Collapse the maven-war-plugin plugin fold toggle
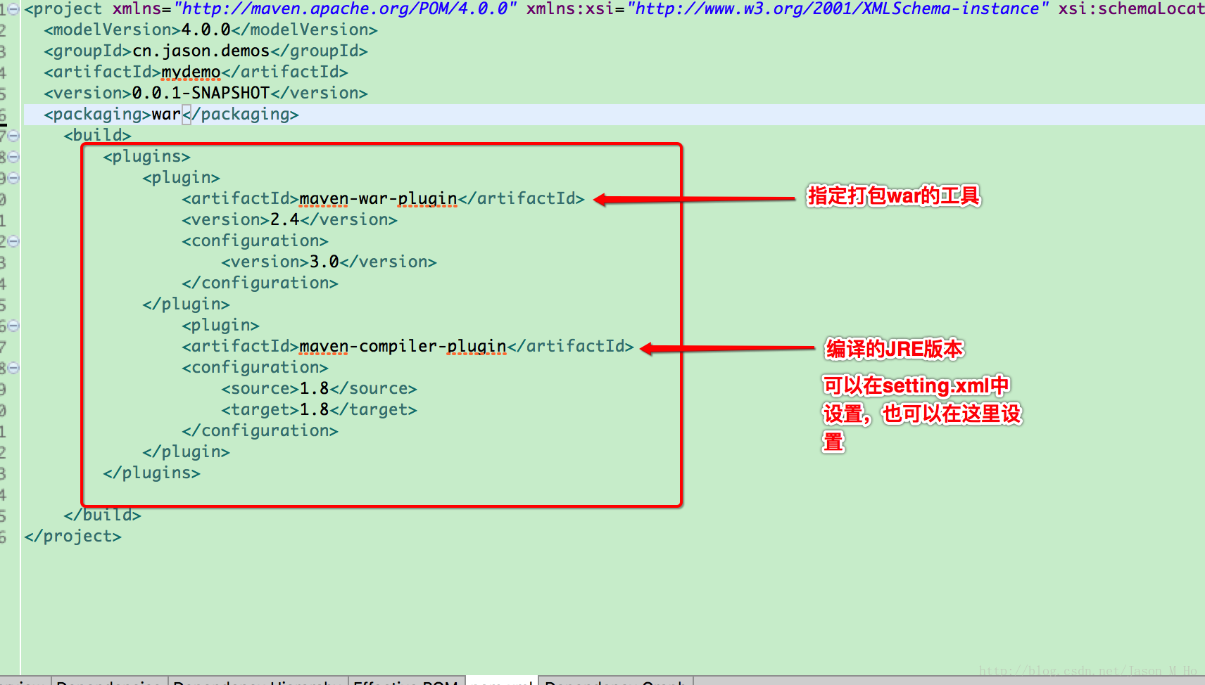Viewport: 1205px width, 685px height. coord(13,178)
